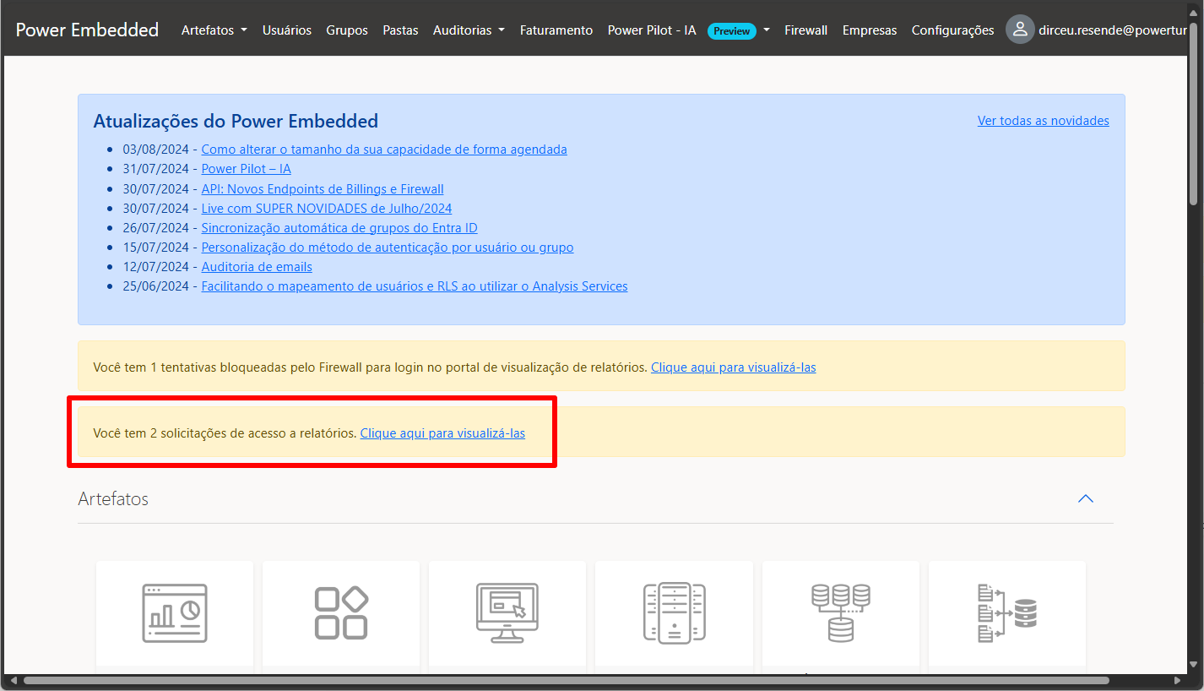Open the four-squares apps icon card
The width and height of the screenshot is (1204, 691).
pos(341,612)
